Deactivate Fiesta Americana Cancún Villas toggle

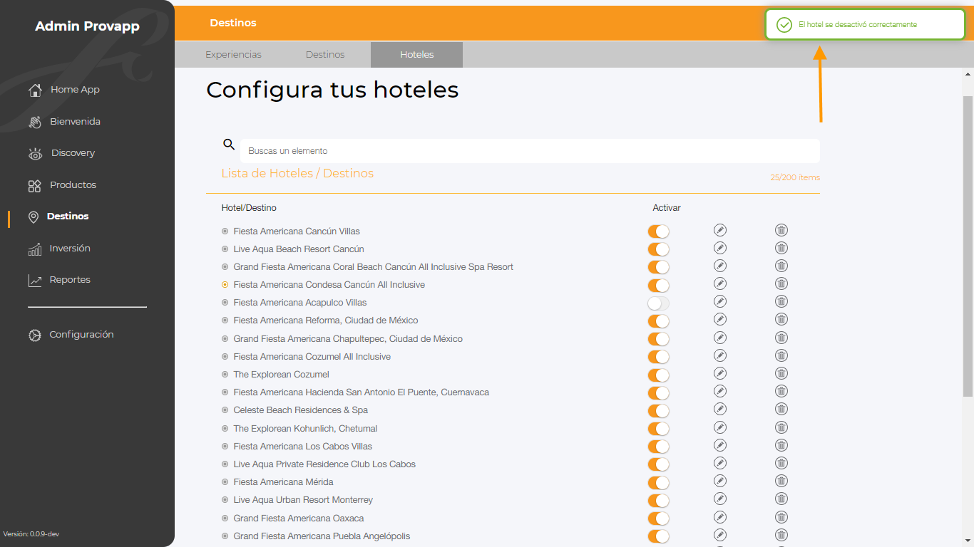658,231
